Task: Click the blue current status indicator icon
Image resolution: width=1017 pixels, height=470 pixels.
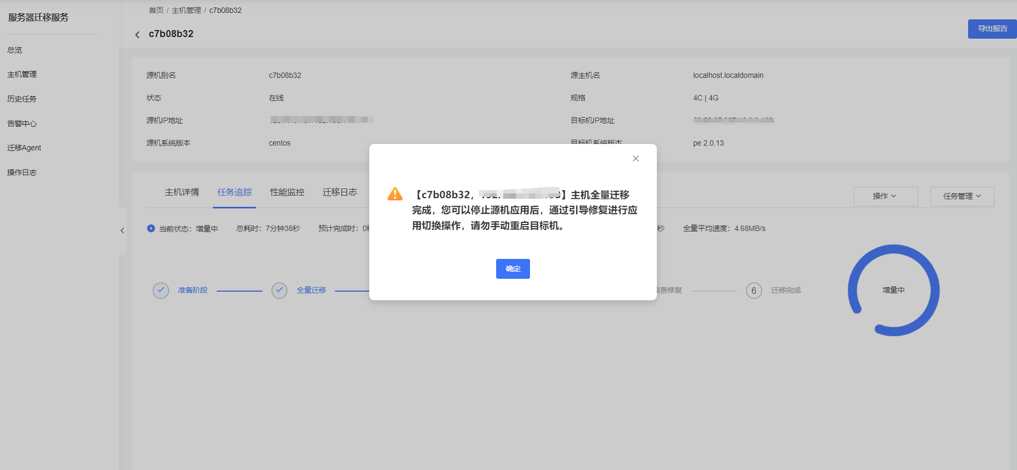Action: pos(151,228)
